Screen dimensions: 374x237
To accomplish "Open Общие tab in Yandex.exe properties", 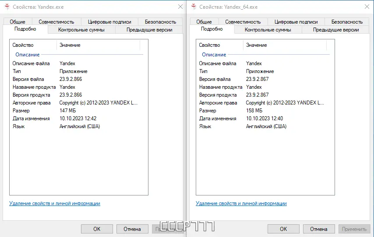I will click(18, 22).
